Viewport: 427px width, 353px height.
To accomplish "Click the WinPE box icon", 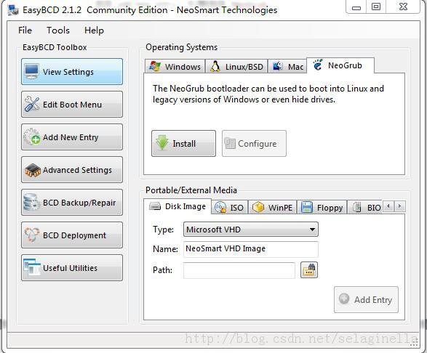I will point(258,207).
